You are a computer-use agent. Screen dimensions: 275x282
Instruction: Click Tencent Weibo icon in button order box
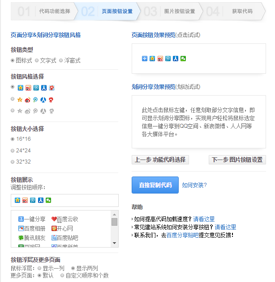click(33, 200)
